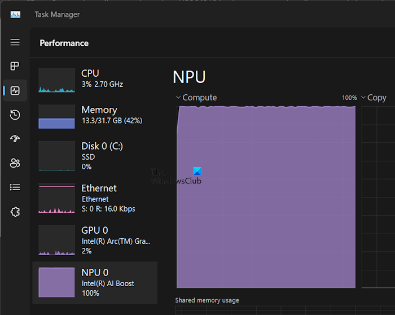The width and height of the screenshot is (395, 315).
Task: Open the Startup apps icon
Action: point(15,139)
